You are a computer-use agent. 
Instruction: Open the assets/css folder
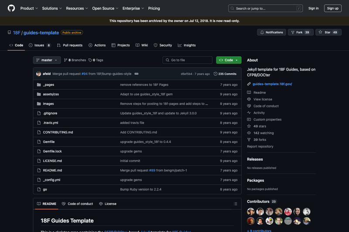coord(51,94)
